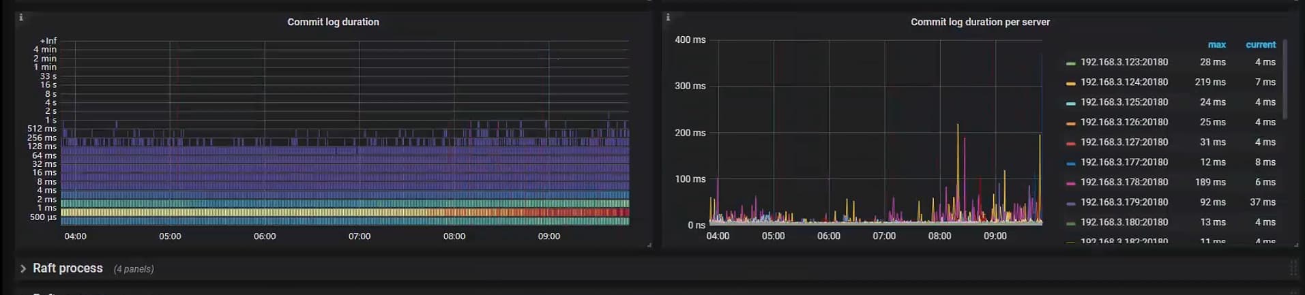
Task: Click color swatch for 192.168.3.127:20180
Action: coord(1070,143)
